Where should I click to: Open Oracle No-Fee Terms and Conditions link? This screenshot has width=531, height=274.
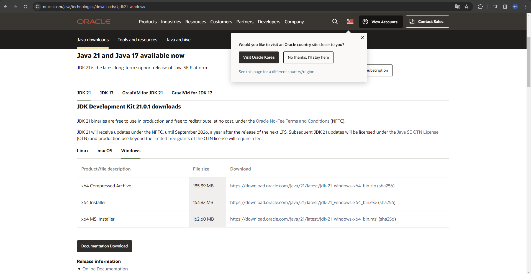tap(293, 121)
